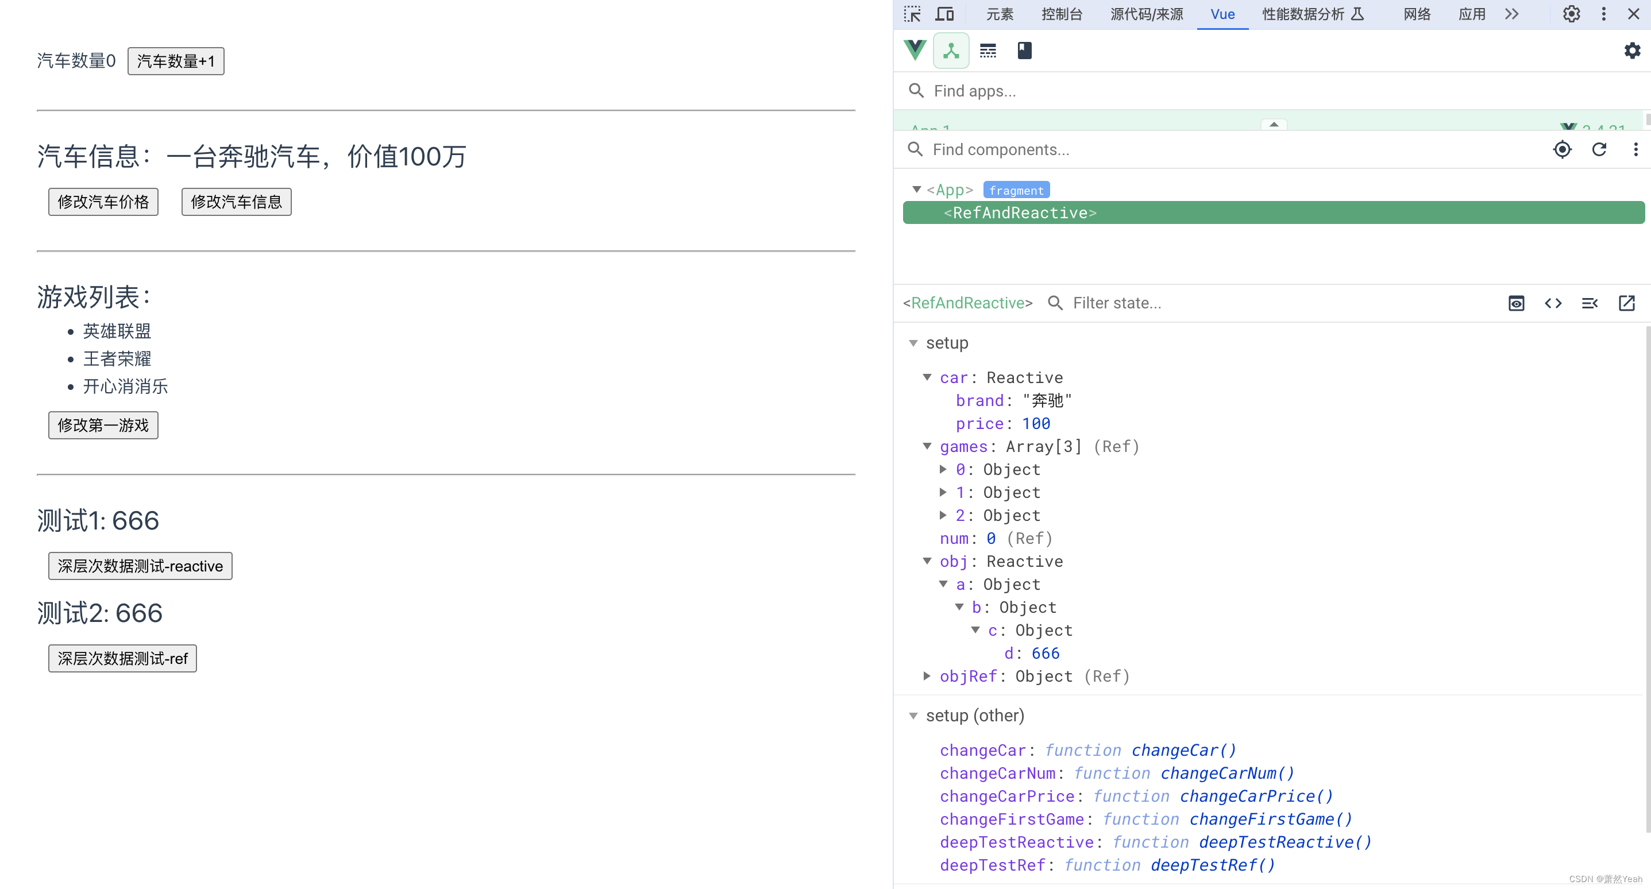Inspect the RefAndReactive DOM element eye icon
This screenshot has height=889, width=1651.
click(x=1516, y=303)
